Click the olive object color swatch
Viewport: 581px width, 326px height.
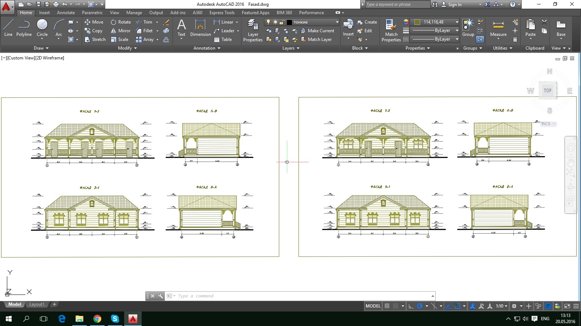pyautogui.click(x=417, y=22)
